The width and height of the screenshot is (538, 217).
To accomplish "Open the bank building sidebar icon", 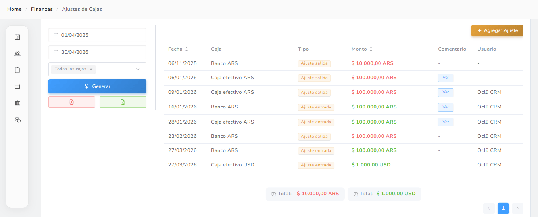I will [x=17, y=103].
